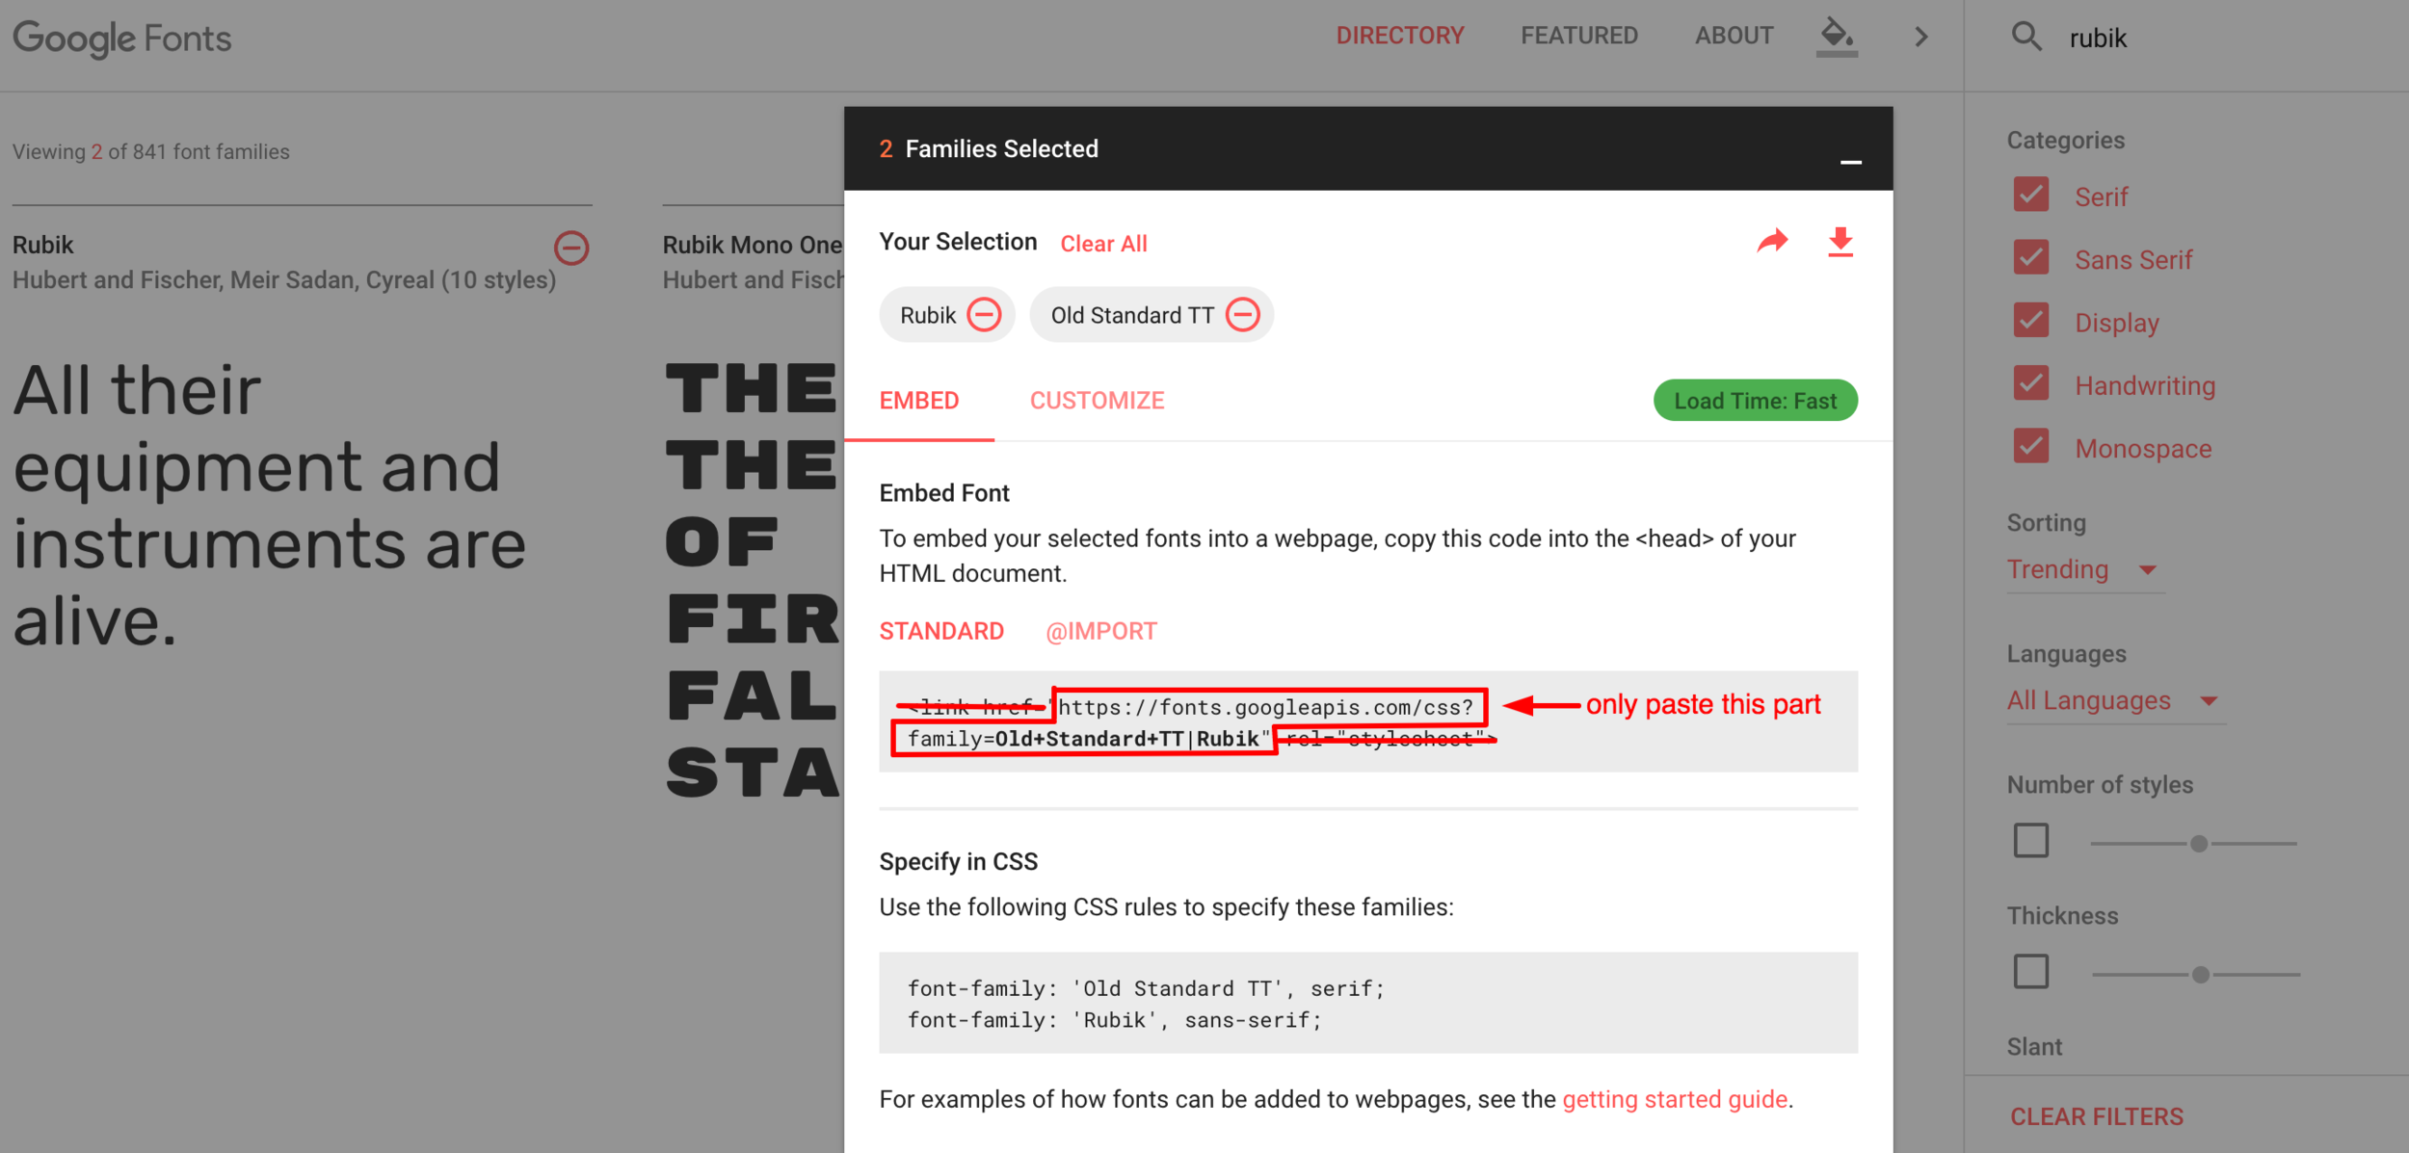
Task: Remove Rubik font card from selection
Action: [x=571, y=248]
